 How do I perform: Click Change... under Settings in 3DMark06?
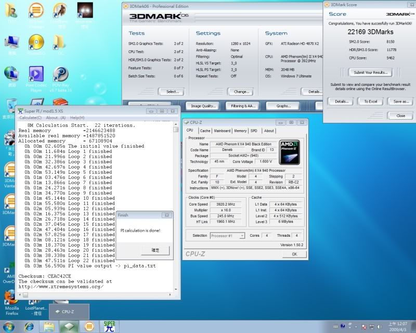[x=241, y=92]
